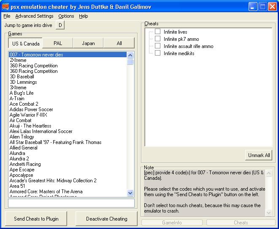This screenshot has height=229, width=279.
Task: Click the GameInfo button
Action: 172,222
